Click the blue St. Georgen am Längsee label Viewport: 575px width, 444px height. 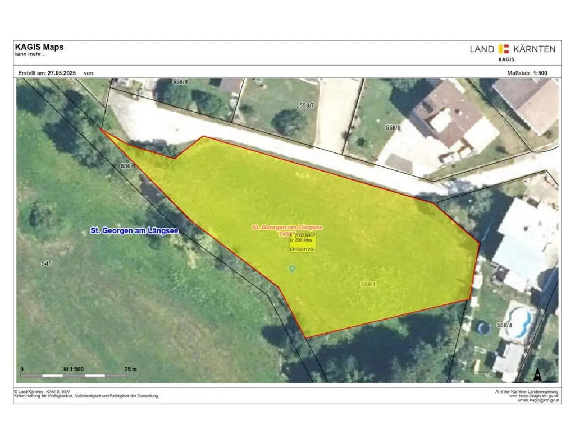134,230
